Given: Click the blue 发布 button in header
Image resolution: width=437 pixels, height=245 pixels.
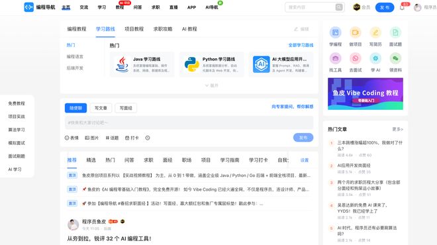Looking at the screenshot, I should (385, 7).
